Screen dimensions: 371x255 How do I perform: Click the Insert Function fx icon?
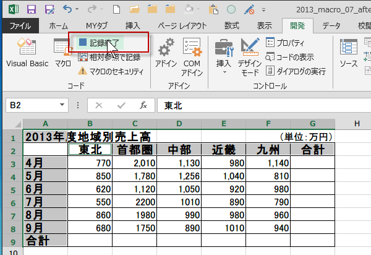tap(143, 105)
